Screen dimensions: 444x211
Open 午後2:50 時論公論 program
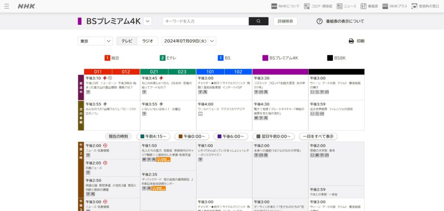[x=112, y=188]
